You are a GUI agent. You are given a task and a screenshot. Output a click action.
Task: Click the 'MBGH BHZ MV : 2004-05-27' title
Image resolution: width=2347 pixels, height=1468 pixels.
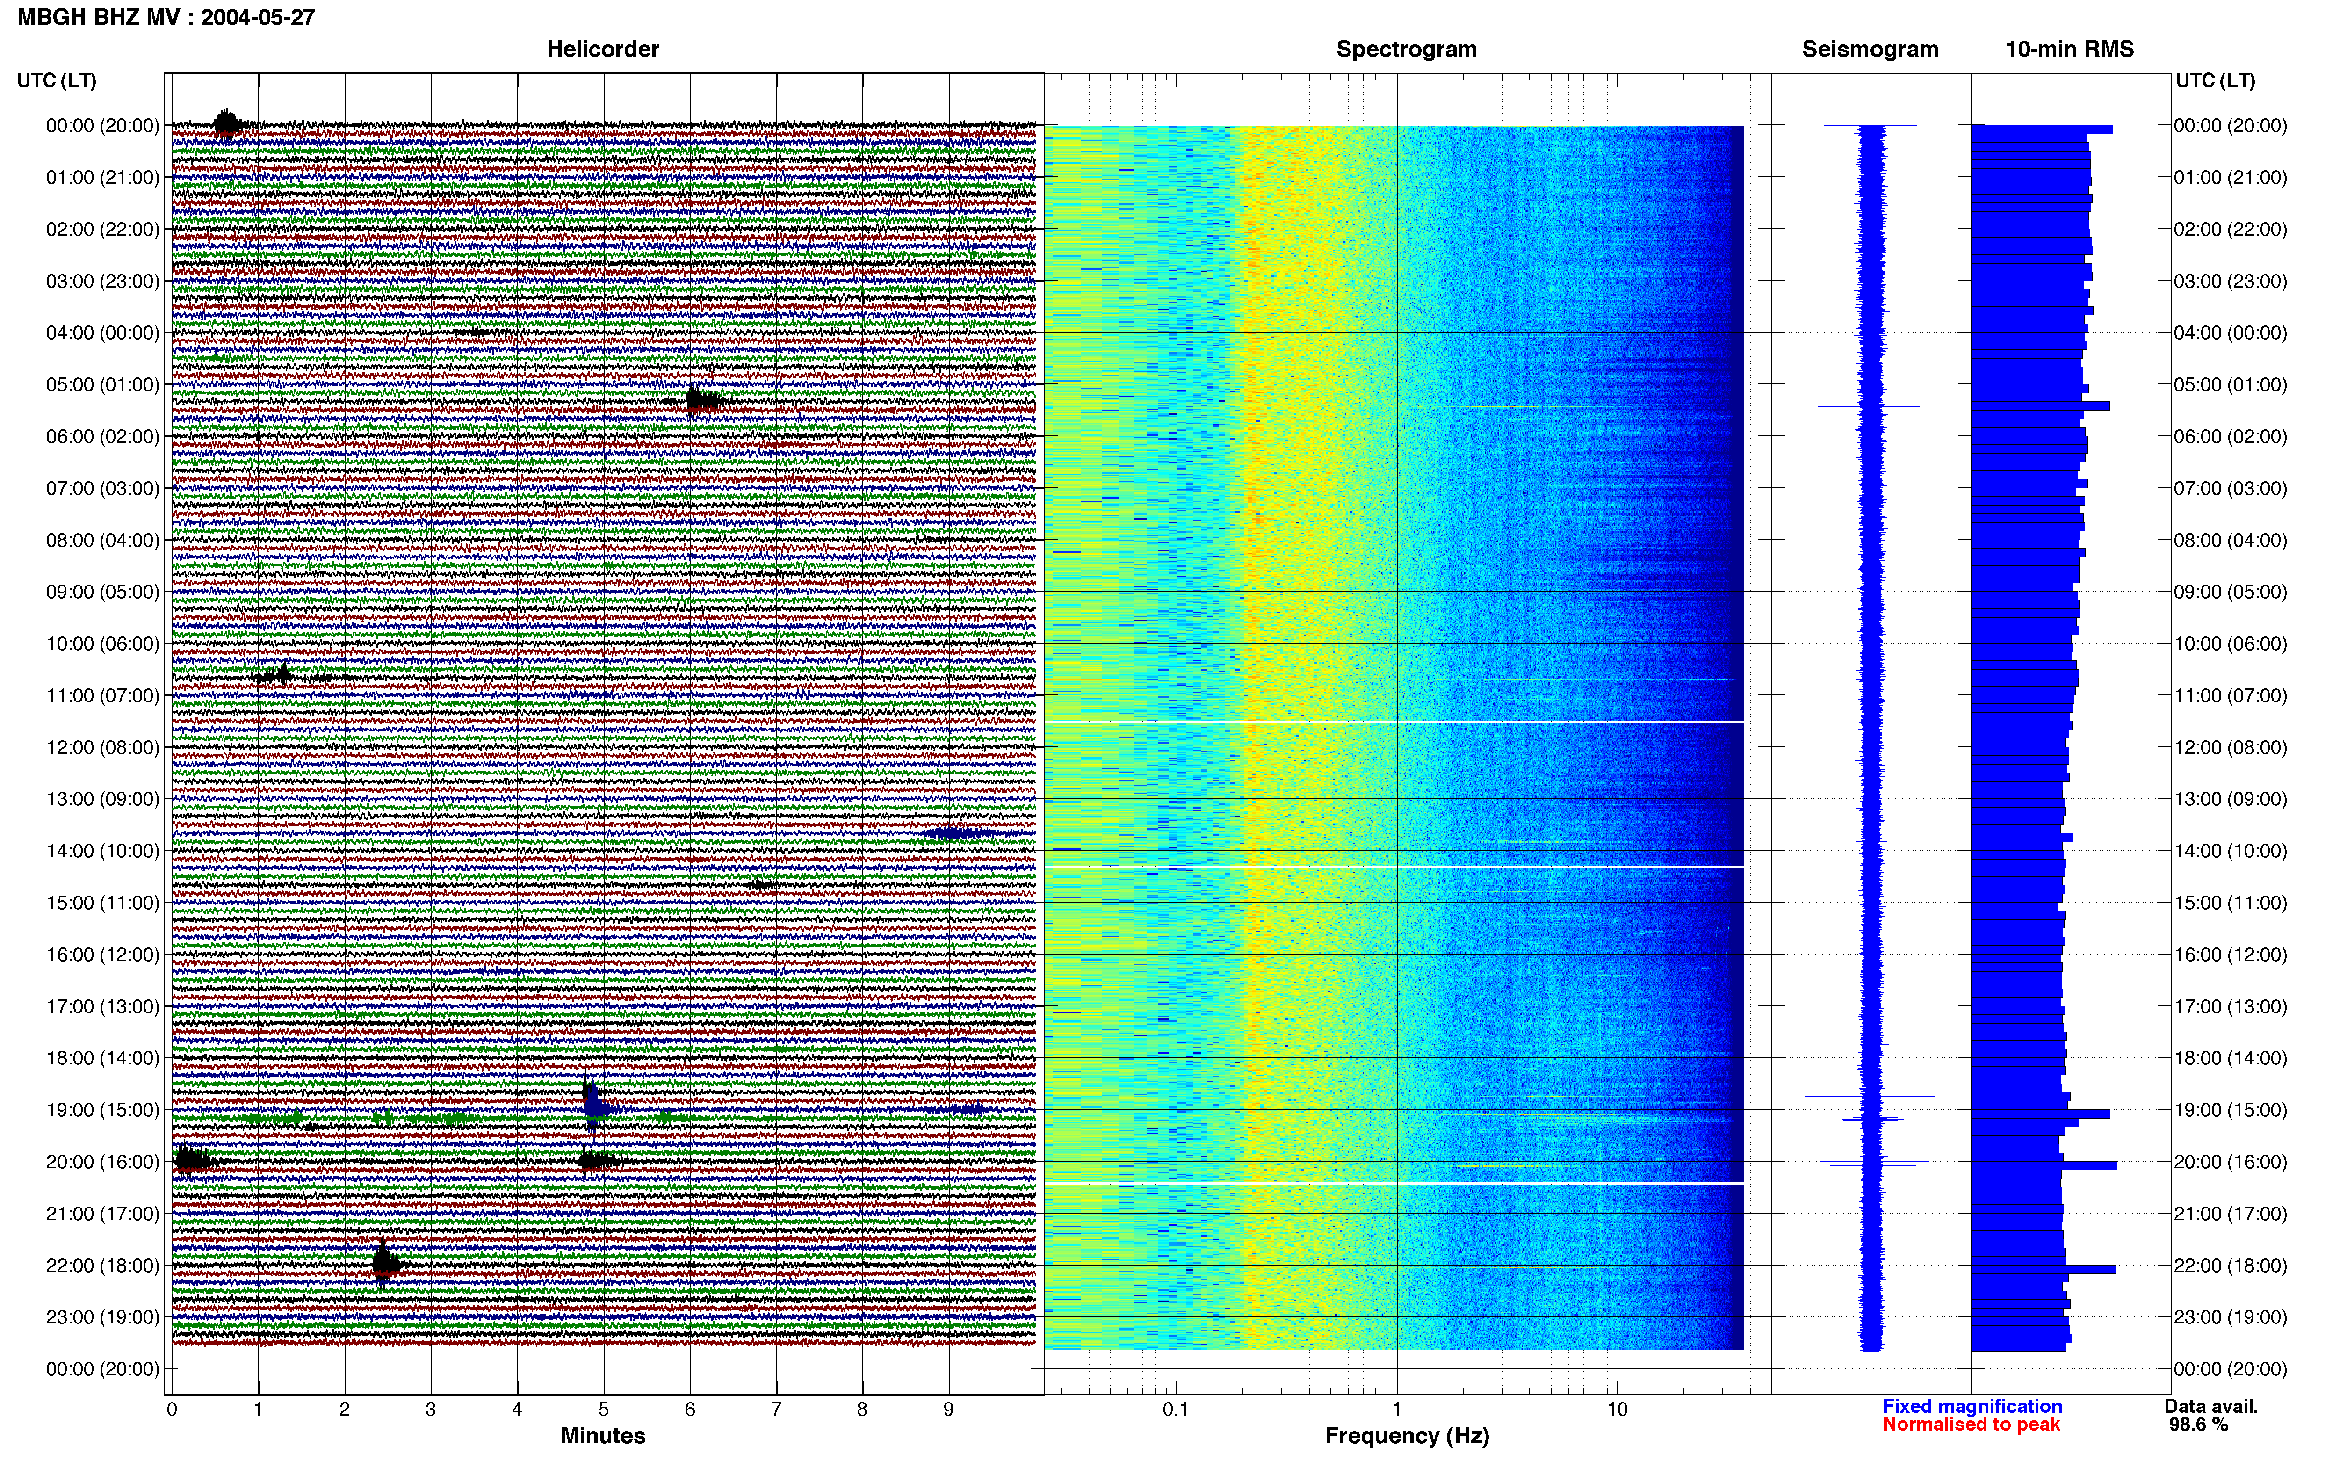click(166, 16)
